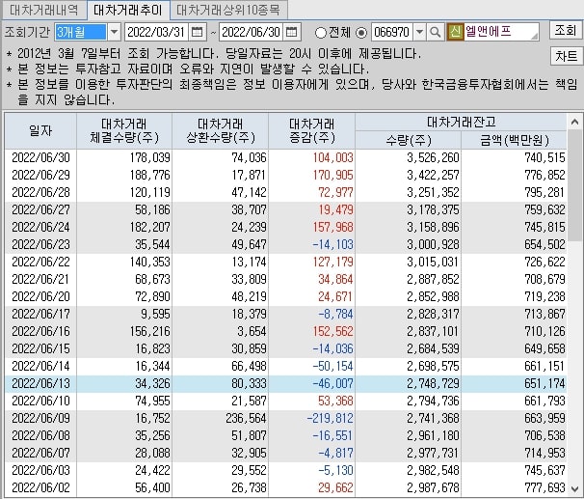Select the 2022/06/30 date row
Screen dimensions: 584x499
point(285,157)
